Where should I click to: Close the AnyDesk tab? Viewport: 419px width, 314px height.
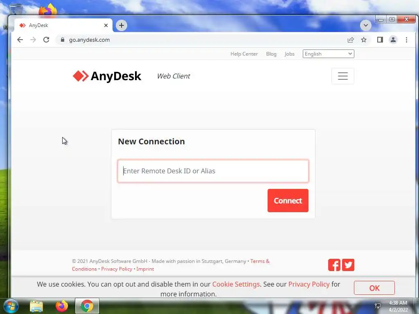pyautogui.click(x=106, y=25)
